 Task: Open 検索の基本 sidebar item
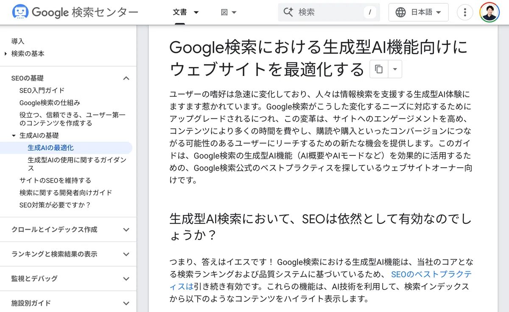tap(28, 53)
